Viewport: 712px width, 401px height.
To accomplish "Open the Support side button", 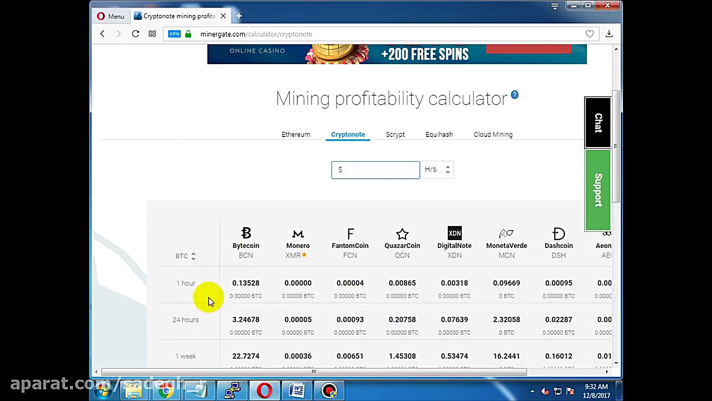I will click(598, 190).
